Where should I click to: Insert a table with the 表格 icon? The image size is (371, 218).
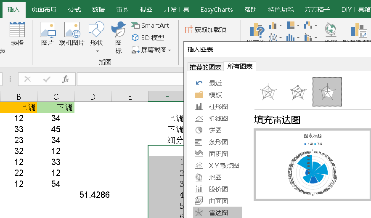pyautogui.click(x=17, y=34)
